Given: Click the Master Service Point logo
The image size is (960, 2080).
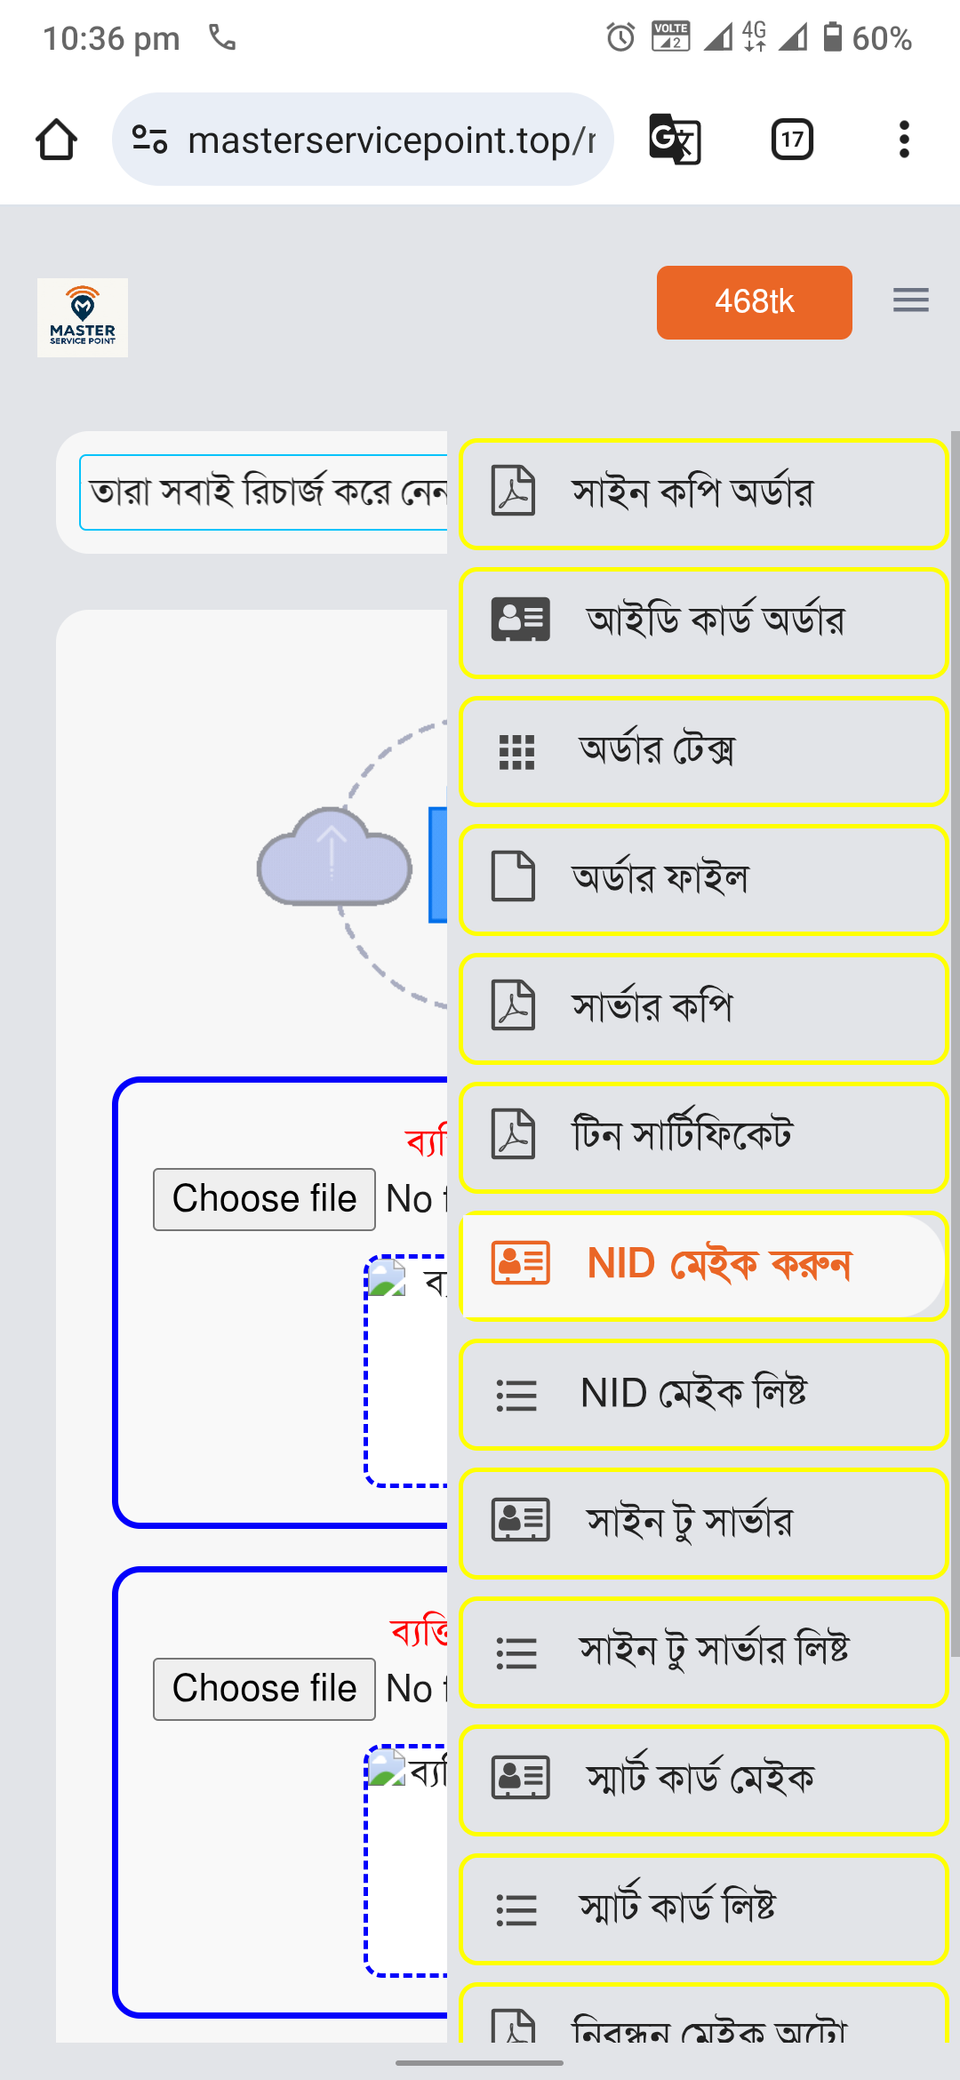Looking at the screenshot, I should [x=83, y=317].
